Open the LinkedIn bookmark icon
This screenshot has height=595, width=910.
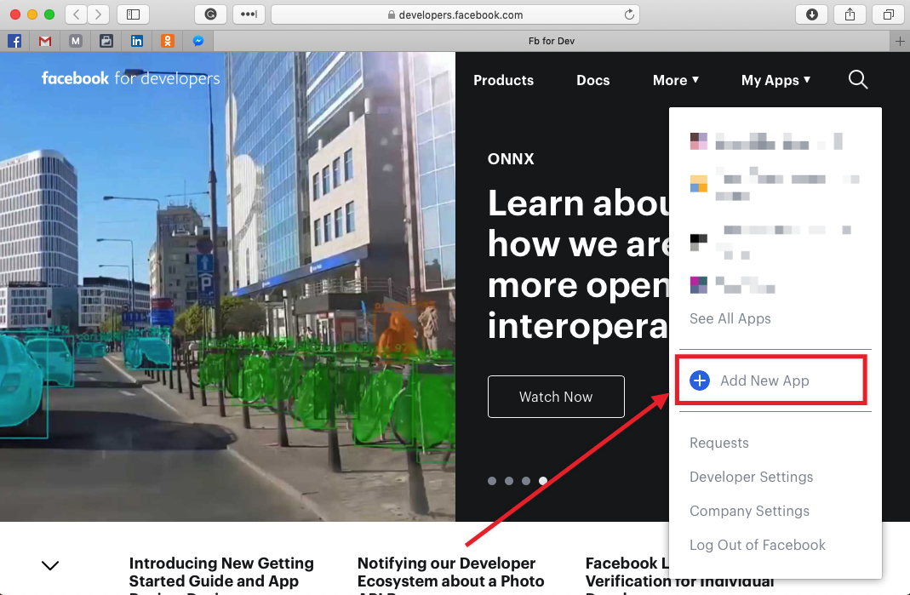[137, 41]
